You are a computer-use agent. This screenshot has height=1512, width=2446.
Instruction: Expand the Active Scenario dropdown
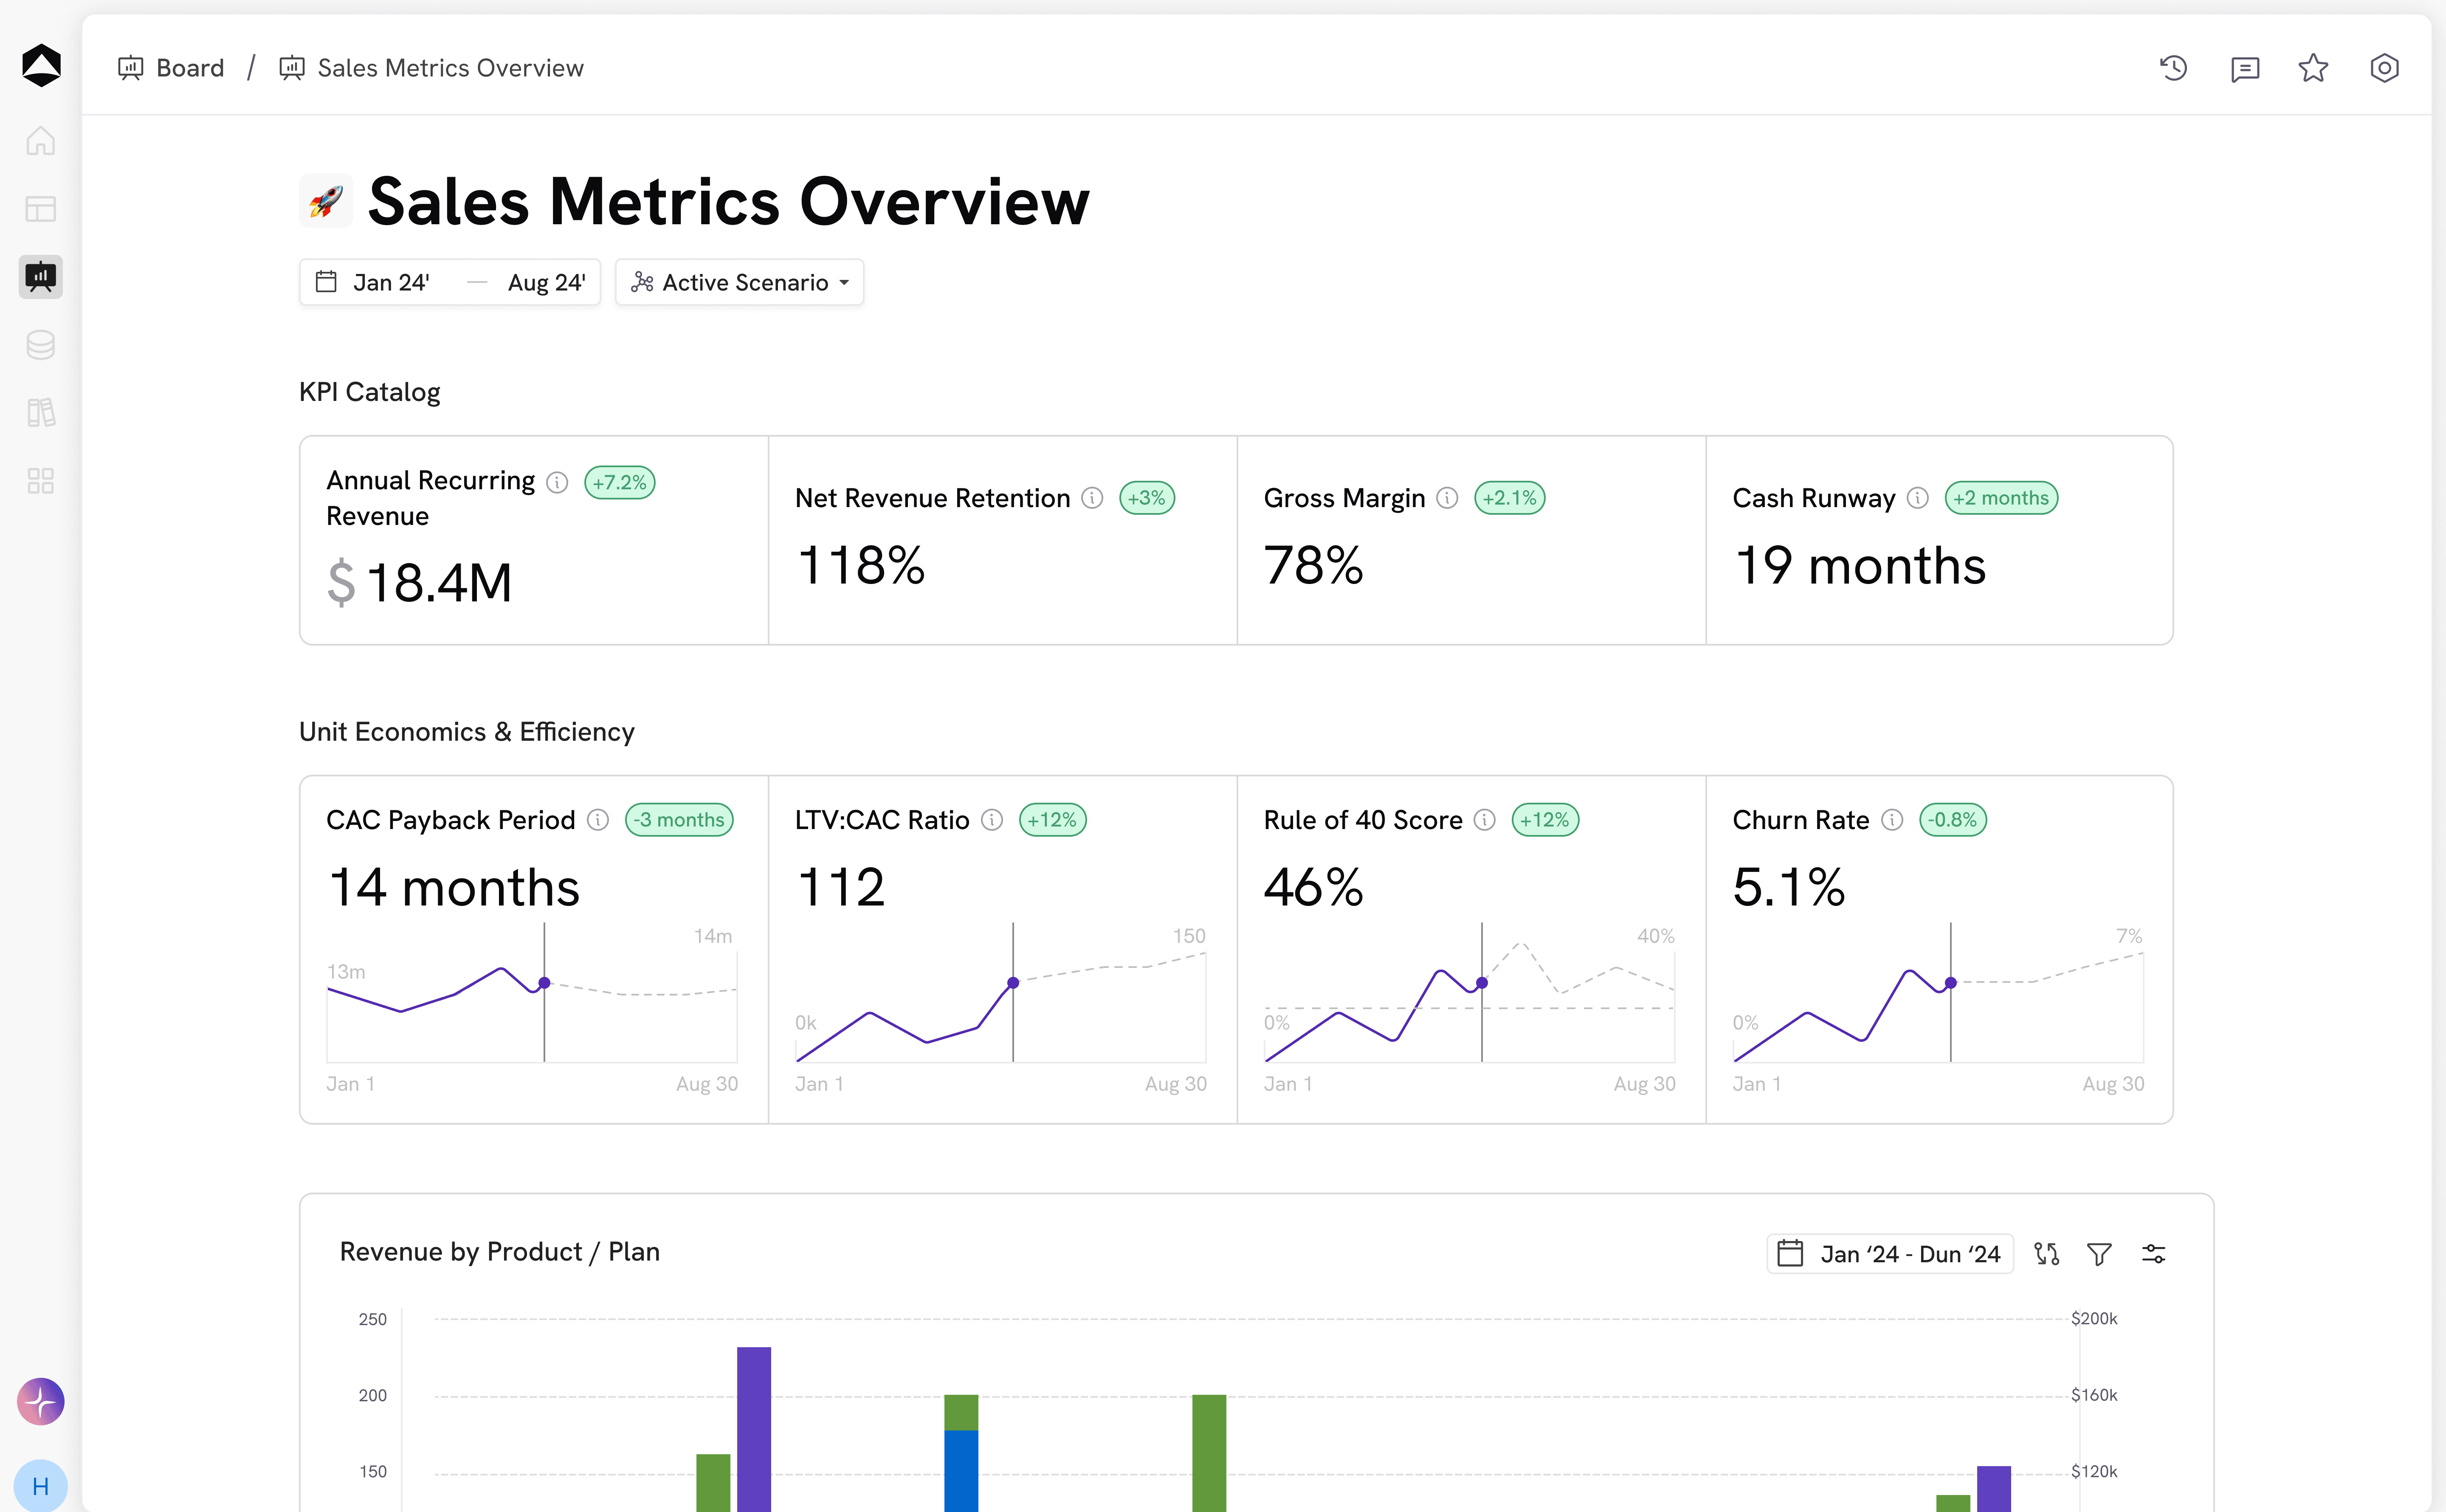(740, 283)
